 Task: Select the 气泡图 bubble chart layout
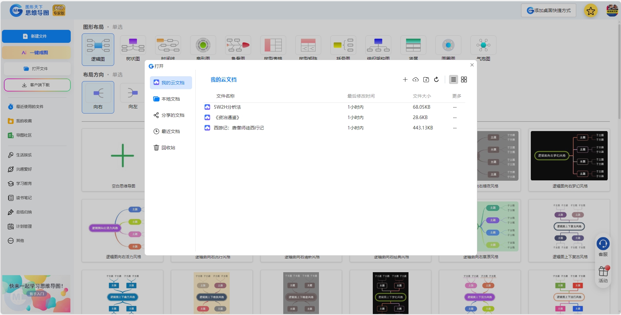coord(483,49)
